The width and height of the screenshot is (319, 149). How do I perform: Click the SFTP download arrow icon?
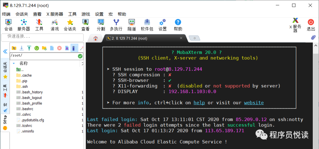(22, 48)
